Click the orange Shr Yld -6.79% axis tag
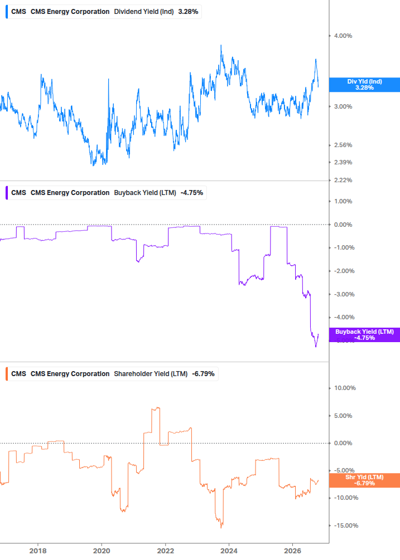The height and width of the screenshot is (560, 400). pos(364,480)
